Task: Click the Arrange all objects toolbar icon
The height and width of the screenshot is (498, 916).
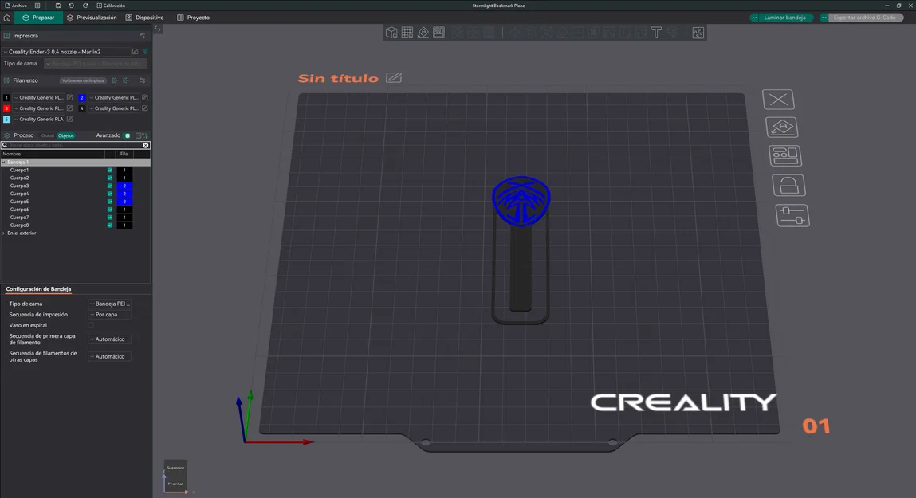Action: [438, 33]
